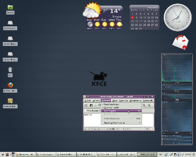This screenshot has width=196, height=157.
Task: Open the Dokumenty menu in gedit
Action: pyautogui.click(x=135, y=100)
